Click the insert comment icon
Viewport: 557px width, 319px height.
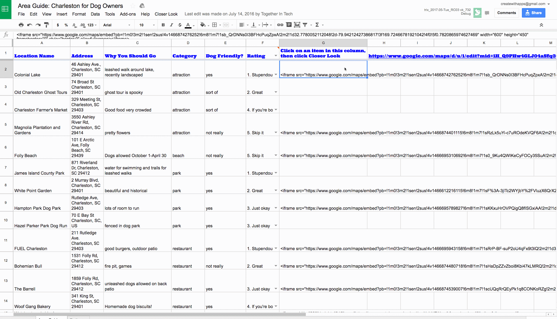[x=289, y=25]
